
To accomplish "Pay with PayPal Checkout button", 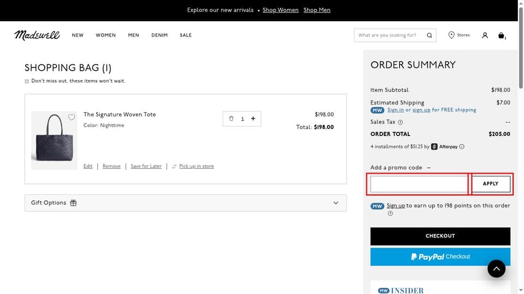I will pyautogui.click(x=440, y=256).
